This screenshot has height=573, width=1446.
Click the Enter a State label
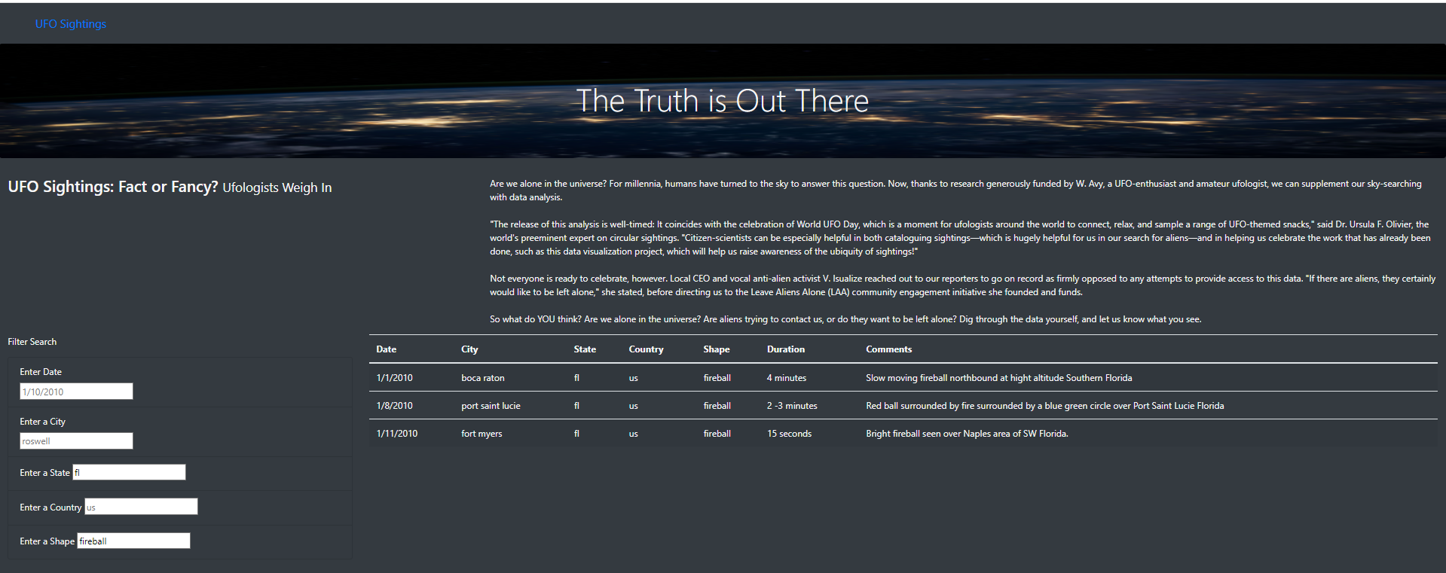click(44, 473)
